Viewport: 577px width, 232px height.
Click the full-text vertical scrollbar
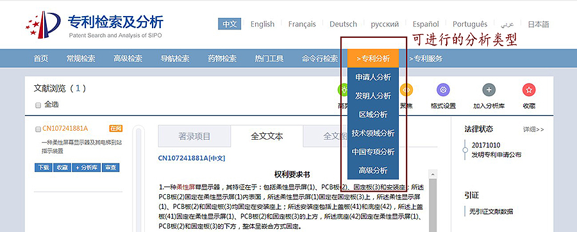click(x=433, y=201)
